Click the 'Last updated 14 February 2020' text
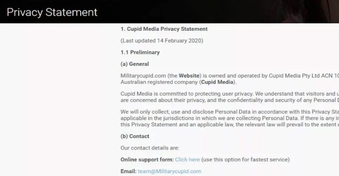The width and height of the screenshot is (339, 176). point(162,40)
